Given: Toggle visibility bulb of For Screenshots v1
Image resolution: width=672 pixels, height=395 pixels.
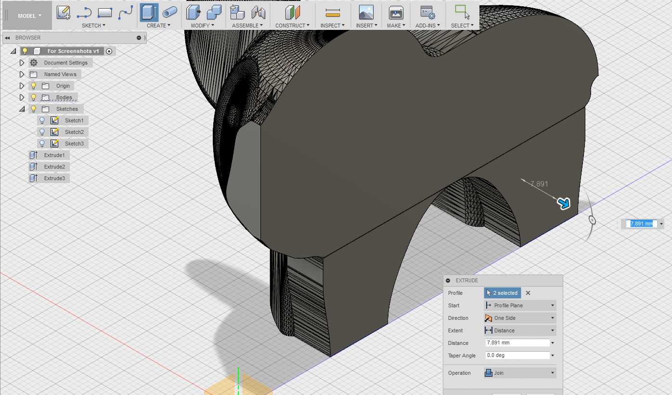Looking at the screenshot, I should tap(25, 51).
